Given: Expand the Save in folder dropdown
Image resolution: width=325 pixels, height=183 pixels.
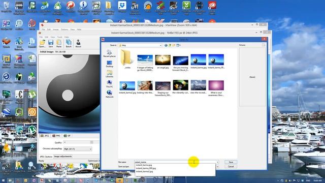Looking at the screenshot, I should [x=160, y=45].
